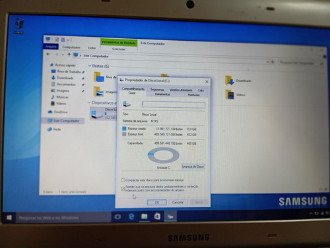The image size is (330, 248).
Task: Toggle the 'Permitir que os arquivos' indexing checkbox
Action: pos(123,189)
